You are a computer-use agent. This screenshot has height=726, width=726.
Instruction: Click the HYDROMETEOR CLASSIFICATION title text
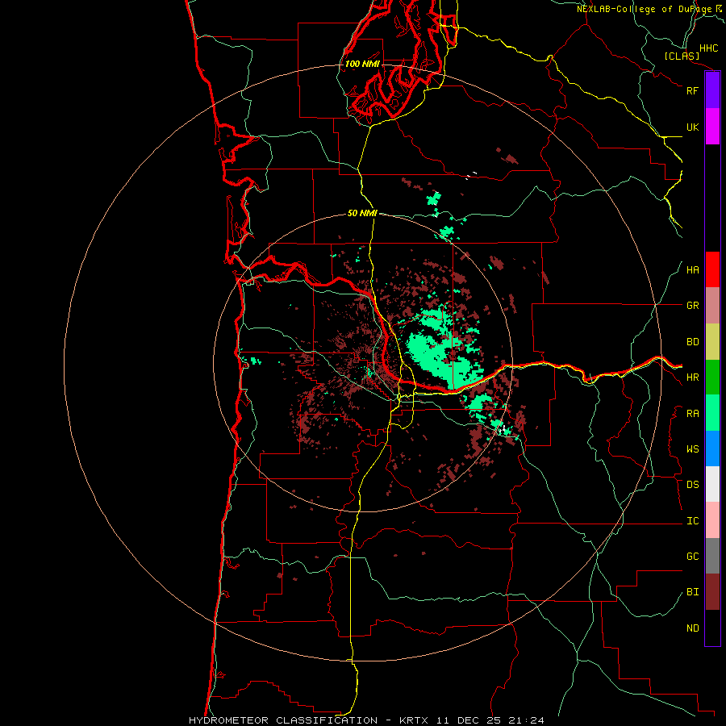[x=283, y=720]
